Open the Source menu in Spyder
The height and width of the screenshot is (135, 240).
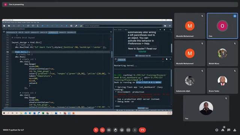13,22
